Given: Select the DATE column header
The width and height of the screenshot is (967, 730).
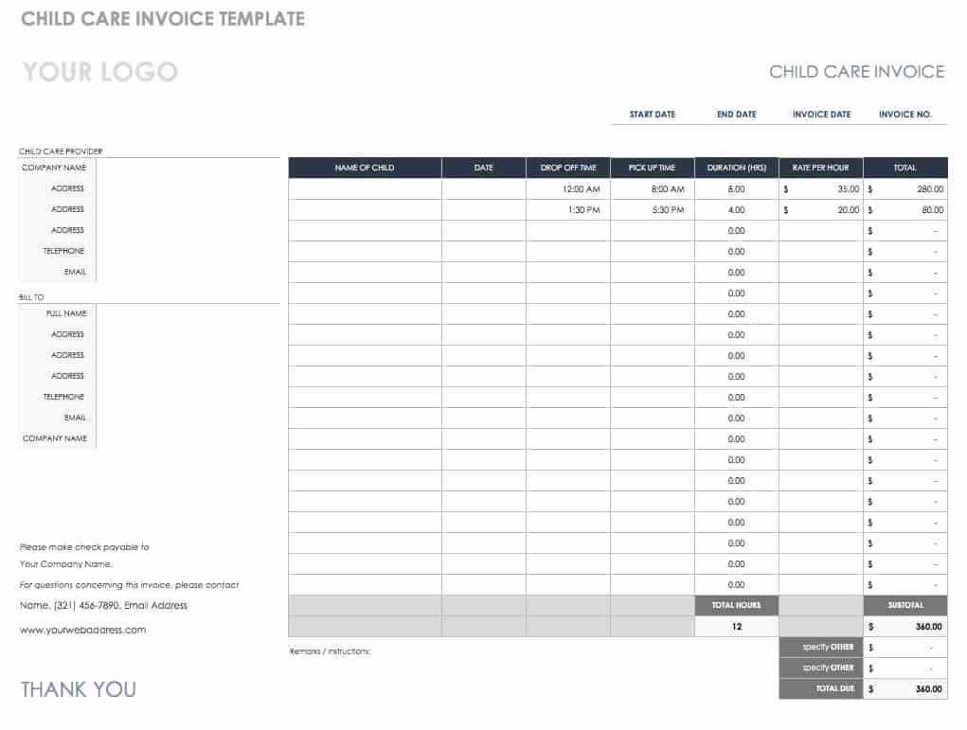Looking at the screenshot, I should click(x=483, y=168).
